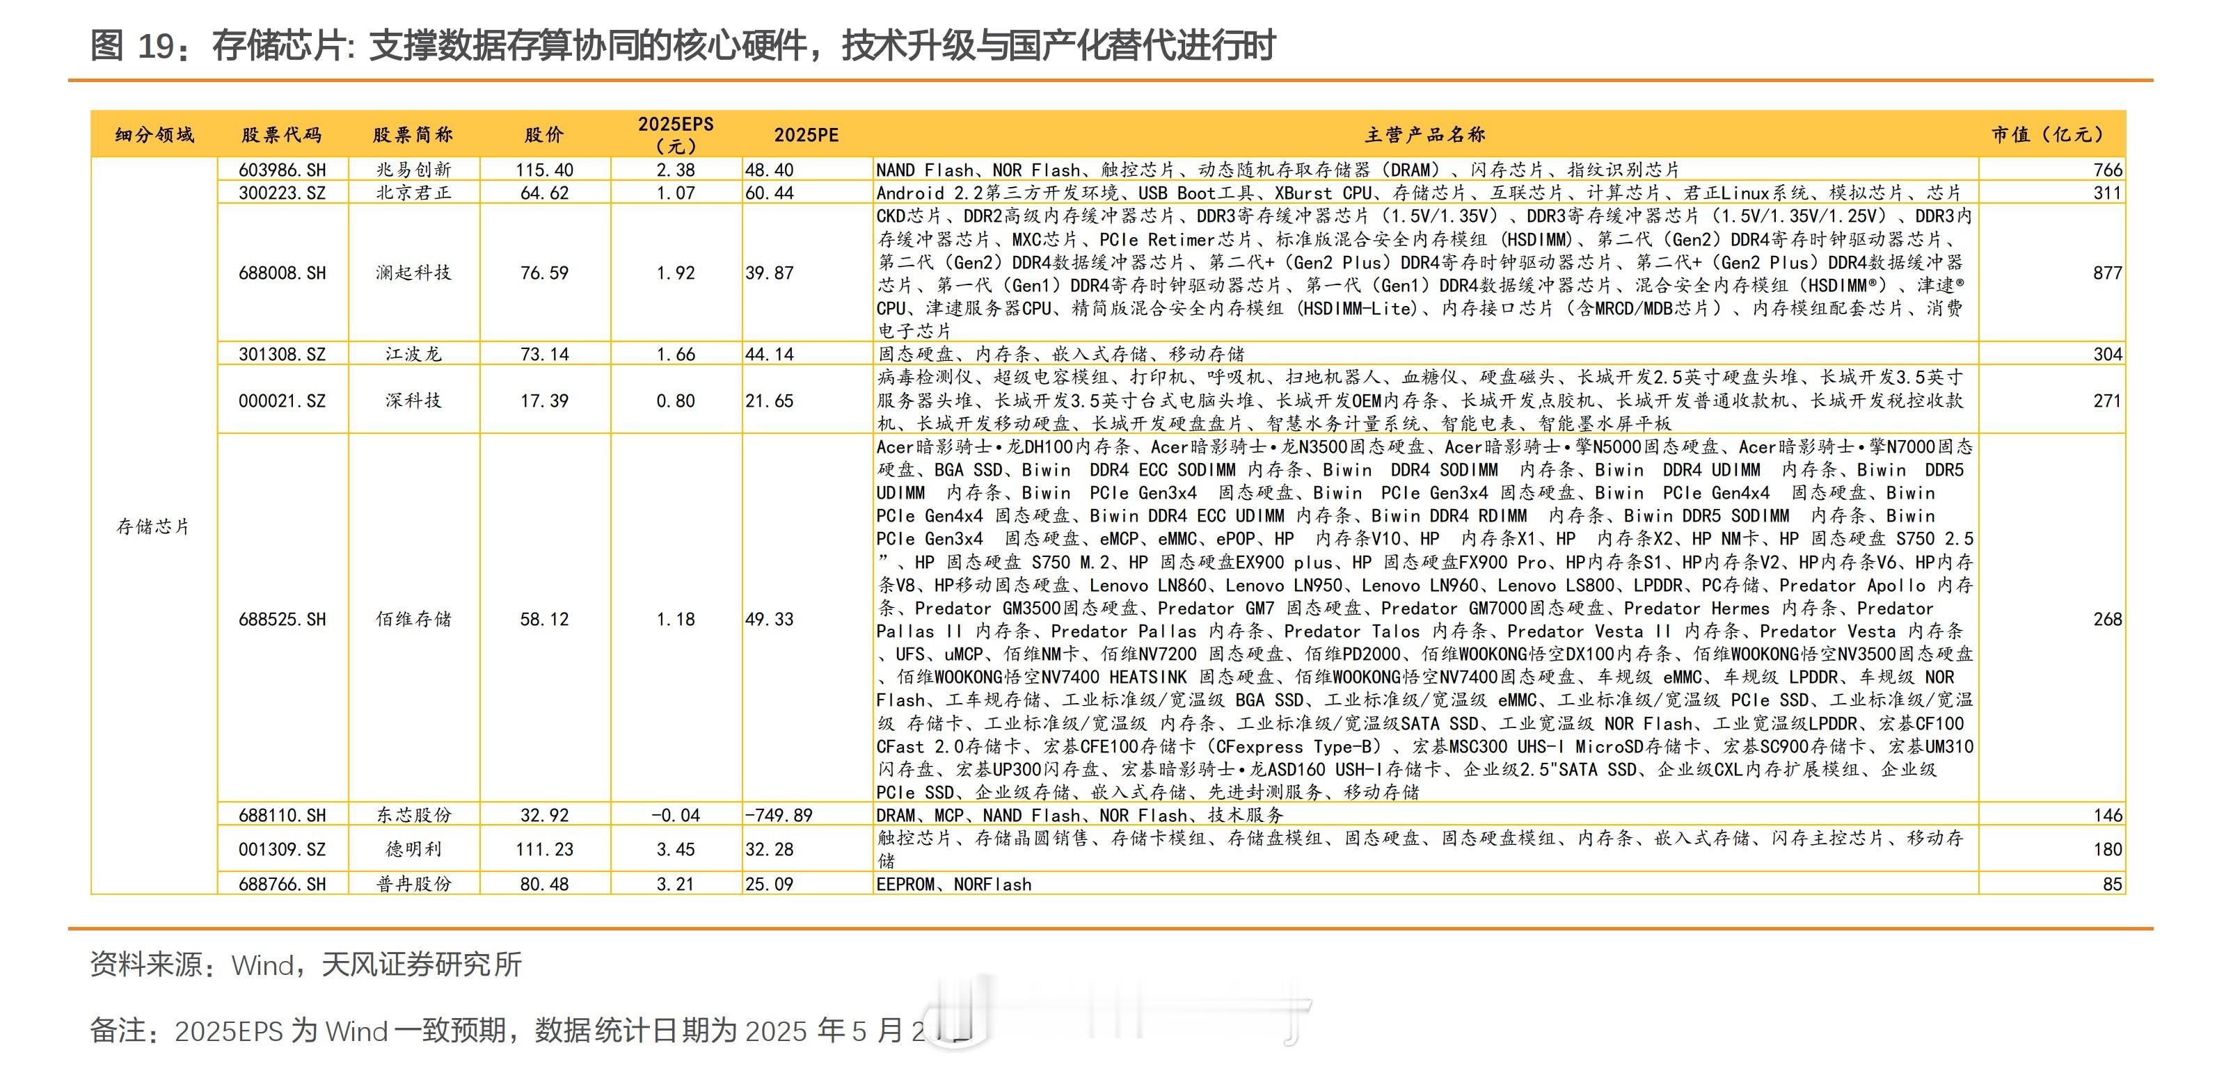Image resolution: width=2233 pixels, height=1073 pixels.
Task: Click the EPS value -0.04
Action: coord(675,815)
